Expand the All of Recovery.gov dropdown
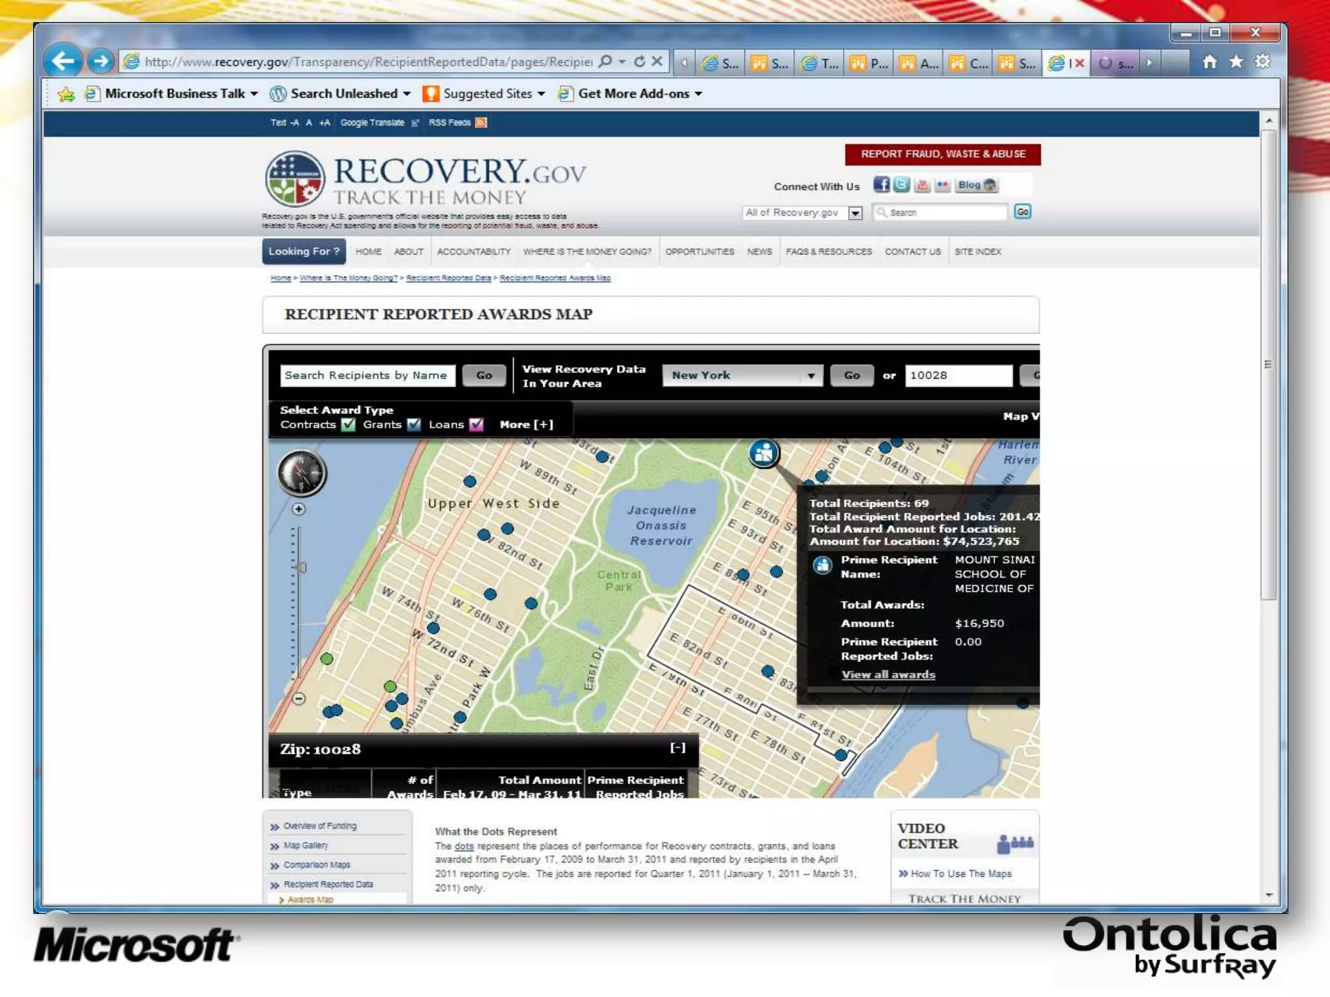This screenshot has height=997, width=1330. coord(855,213)
